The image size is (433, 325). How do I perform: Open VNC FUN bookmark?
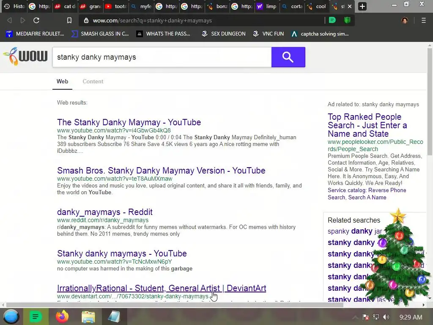[269, 34]
